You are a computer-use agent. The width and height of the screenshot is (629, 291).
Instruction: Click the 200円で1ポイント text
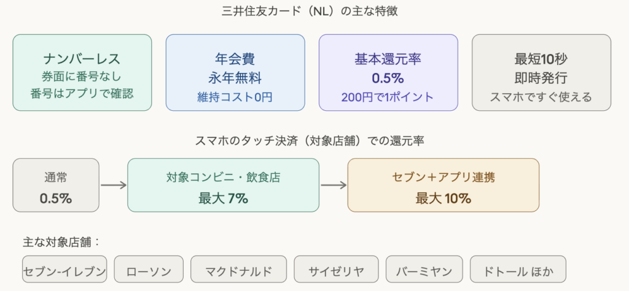(388, 97)
